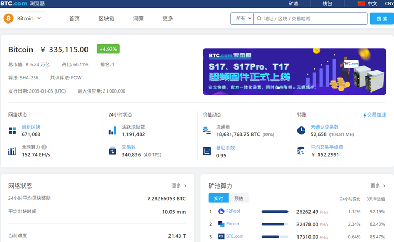
Task: Click the latest block grid icon
Action: (x=12, y=130)
